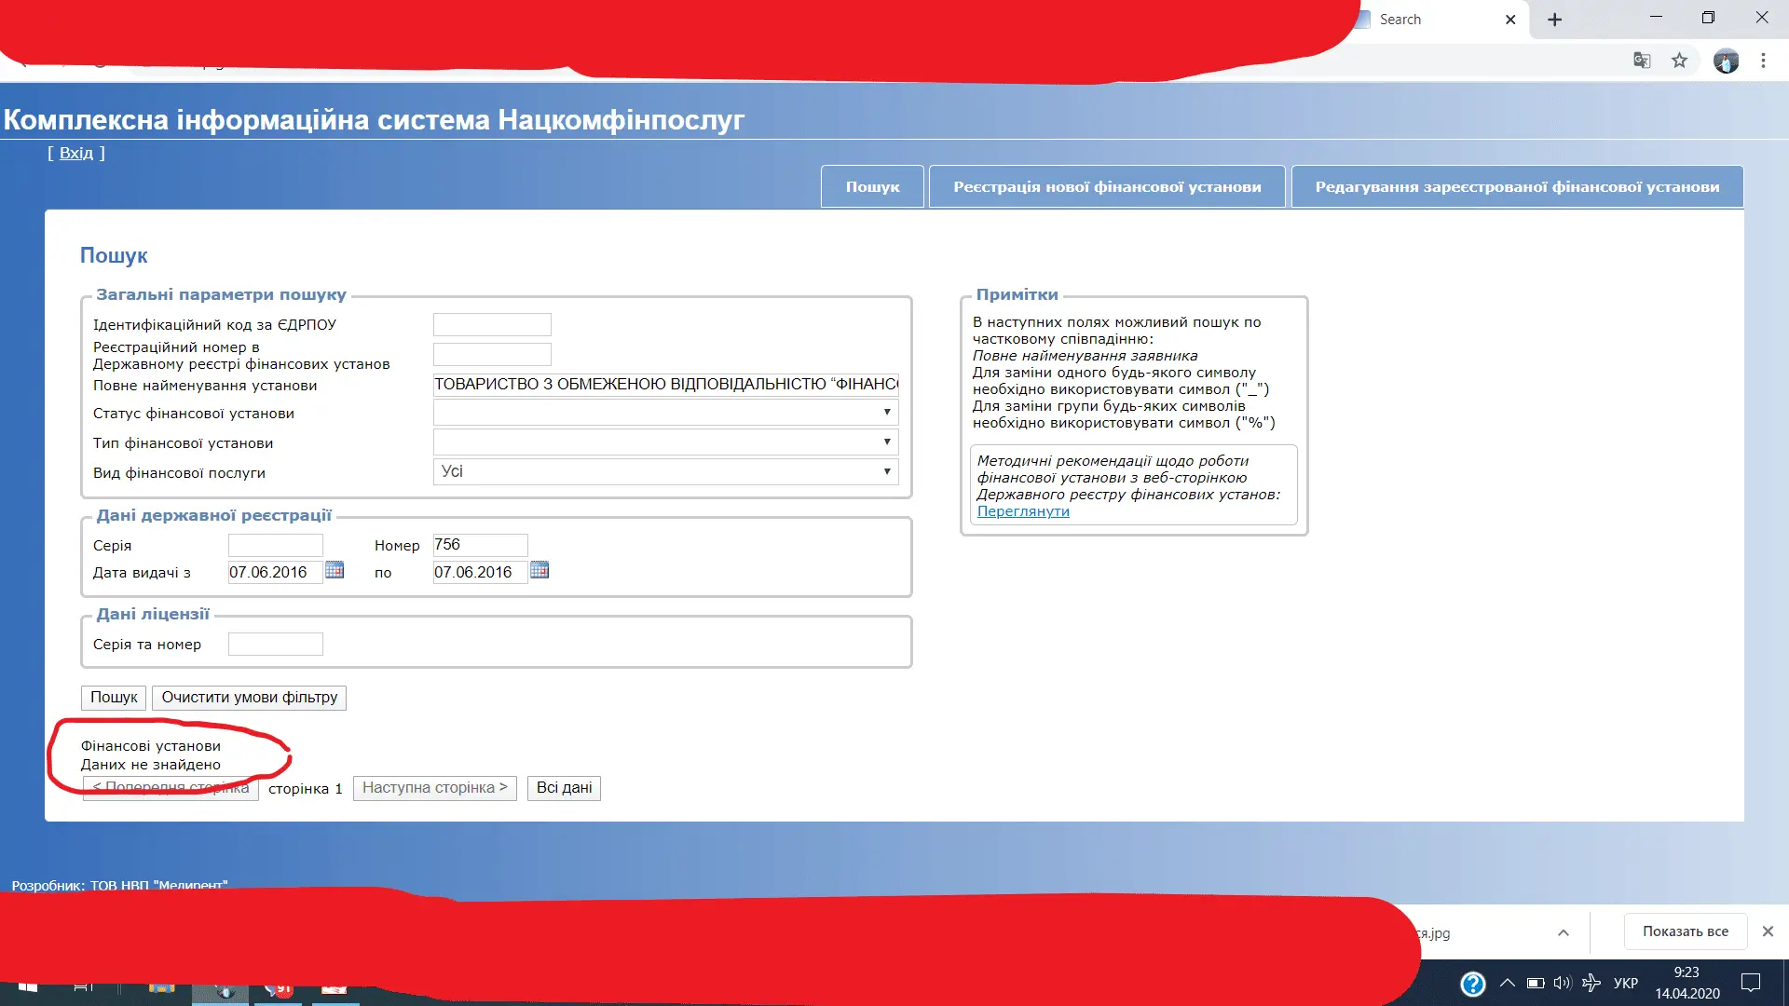The height and width of the screenshot is (1006, 1789).
Task: Open the notification center icon
Action: point(1751,983)
